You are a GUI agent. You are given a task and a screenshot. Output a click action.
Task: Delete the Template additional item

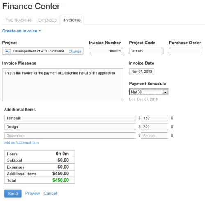pos(172,118)
